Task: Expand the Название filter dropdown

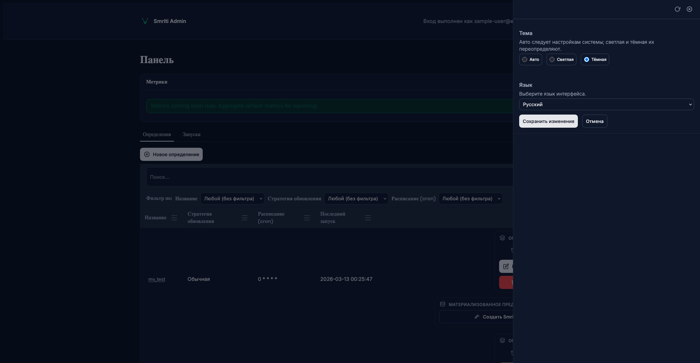Action: point(232,198)
